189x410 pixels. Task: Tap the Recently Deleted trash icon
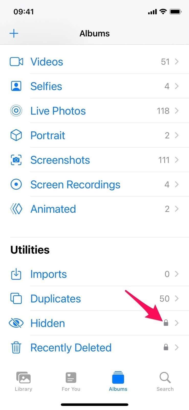click(16, 347)
